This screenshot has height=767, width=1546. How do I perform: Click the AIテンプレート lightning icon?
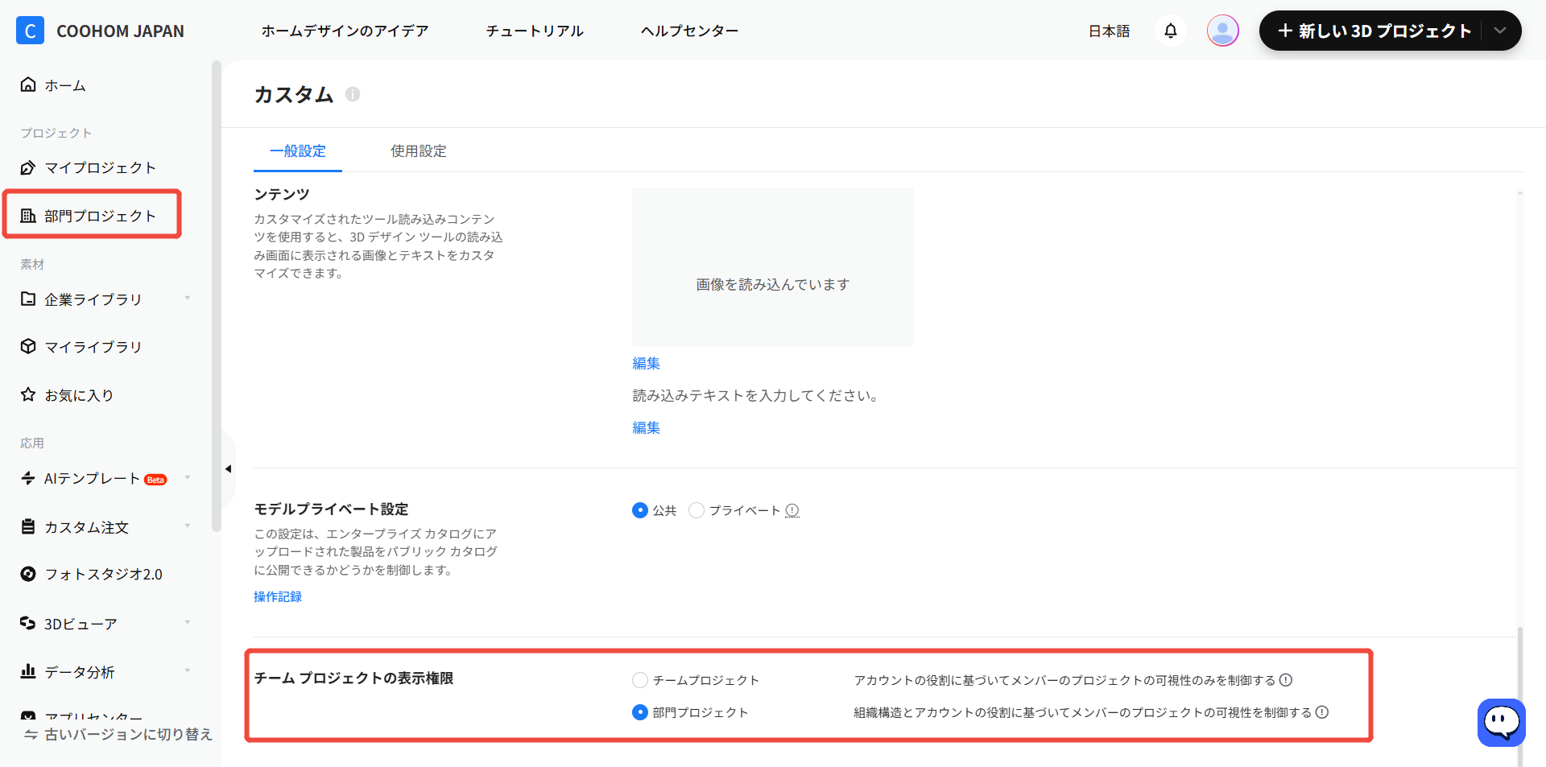(x=28, y=478)
